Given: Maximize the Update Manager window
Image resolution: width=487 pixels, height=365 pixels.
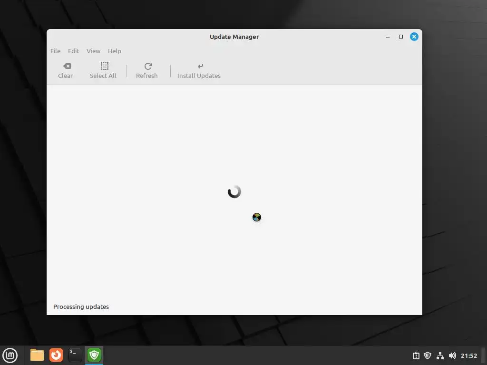Looking at the screenshot, I should click(401, 37).
